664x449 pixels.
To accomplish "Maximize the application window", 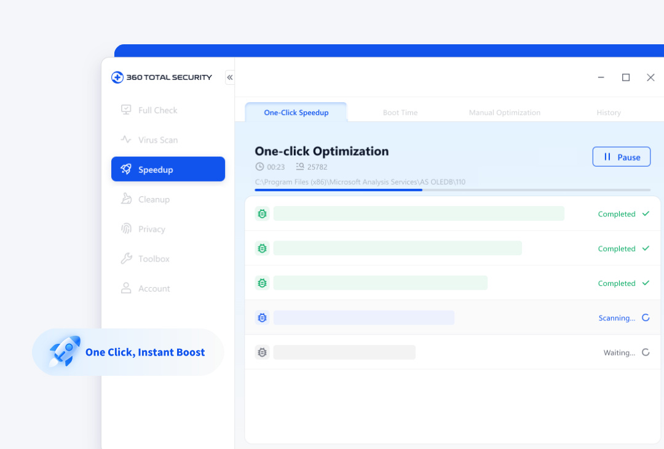I will pos(625,77).
